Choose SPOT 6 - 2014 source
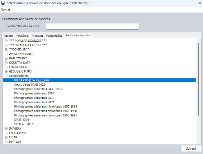203x154 pixels. [x=24, y=124]
